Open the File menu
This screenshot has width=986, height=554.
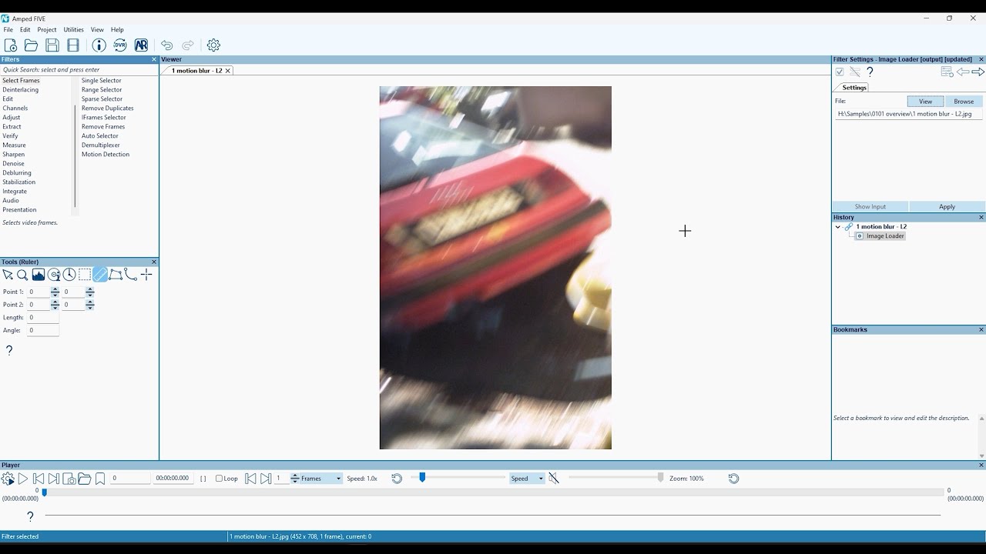click(8, 29)
